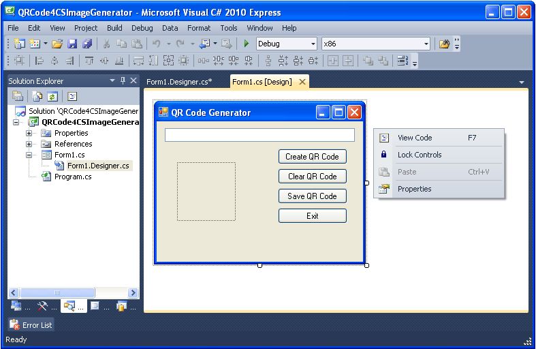
Task: Save the current file with the floppy icon
Action: click(72, 44)
